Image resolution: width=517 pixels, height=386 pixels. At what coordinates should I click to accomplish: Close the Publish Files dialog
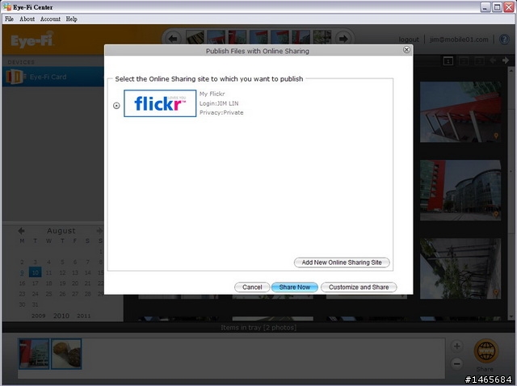pyautogui.click(x=406, y=50)
